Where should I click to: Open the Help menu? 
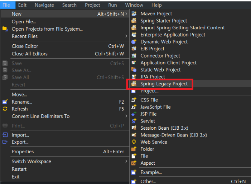156,5
